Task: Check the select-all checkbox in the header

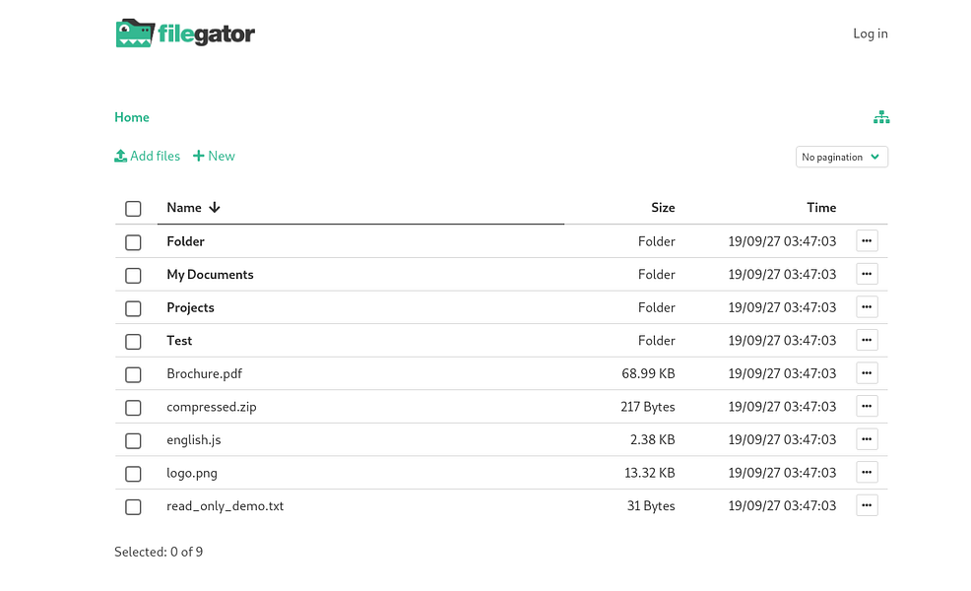Action: 133,208
